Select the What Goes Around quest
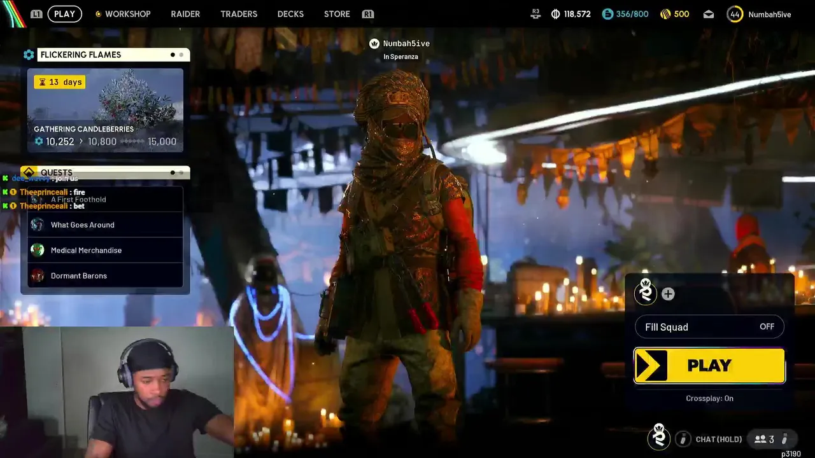The width and height of the screenshot is (815, 458). (x=105, y=225)
